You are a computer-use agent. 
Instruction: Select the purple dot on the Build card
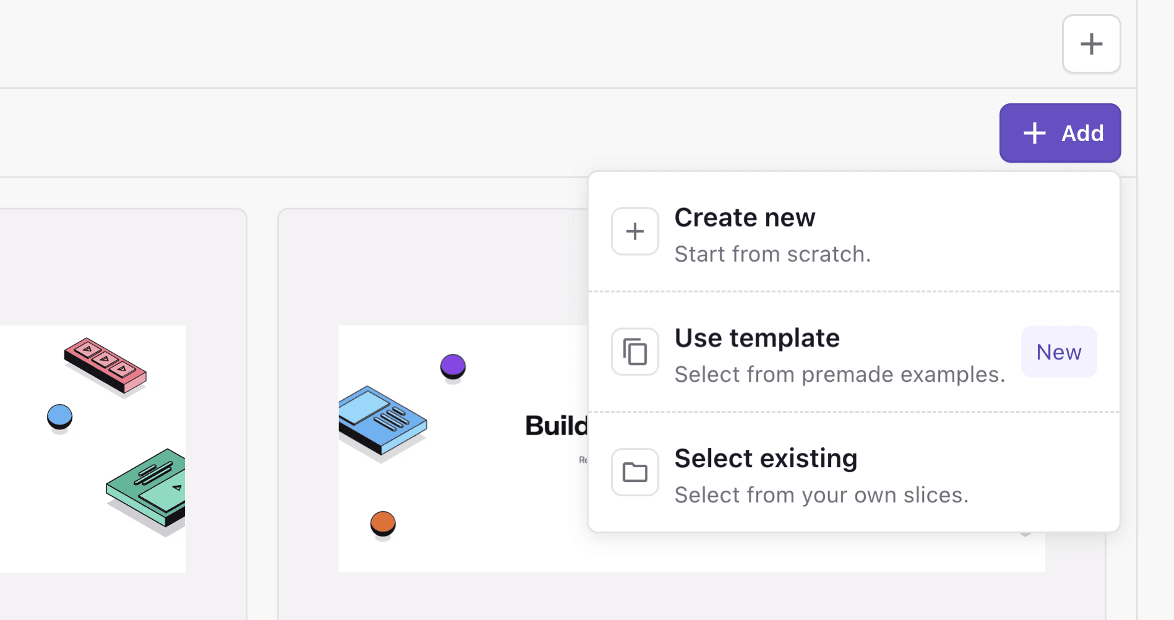(x=452, y=366)
